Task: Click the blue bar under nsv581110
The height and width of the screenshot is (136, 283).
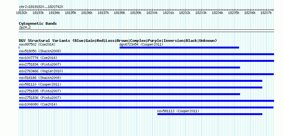Action: [141, 87]
